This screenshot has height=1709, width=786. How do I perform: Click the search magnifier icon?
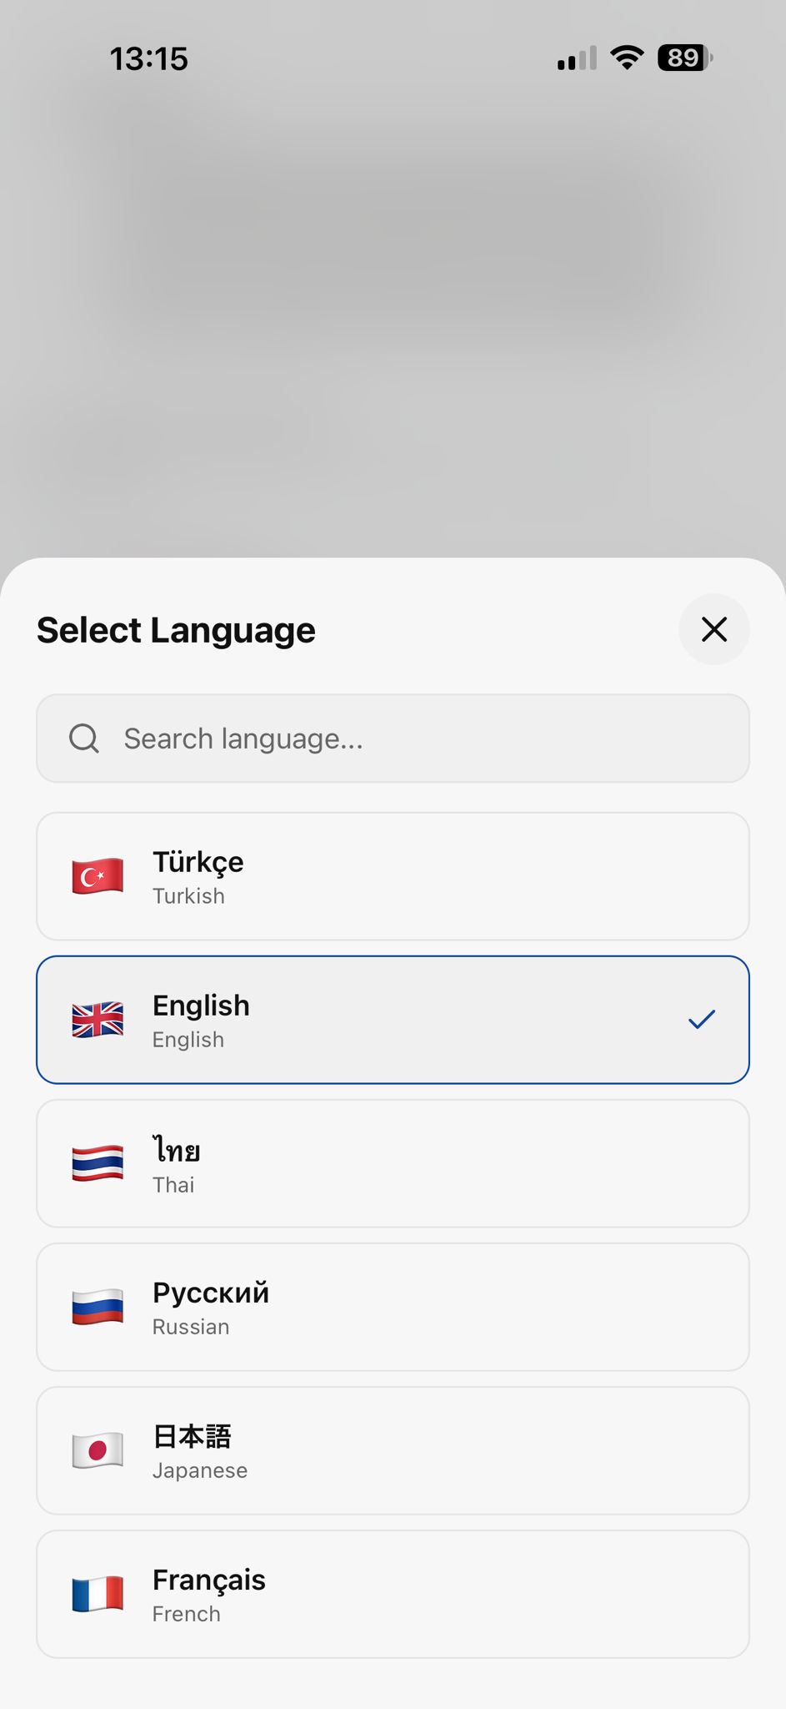tap(84, 739)
